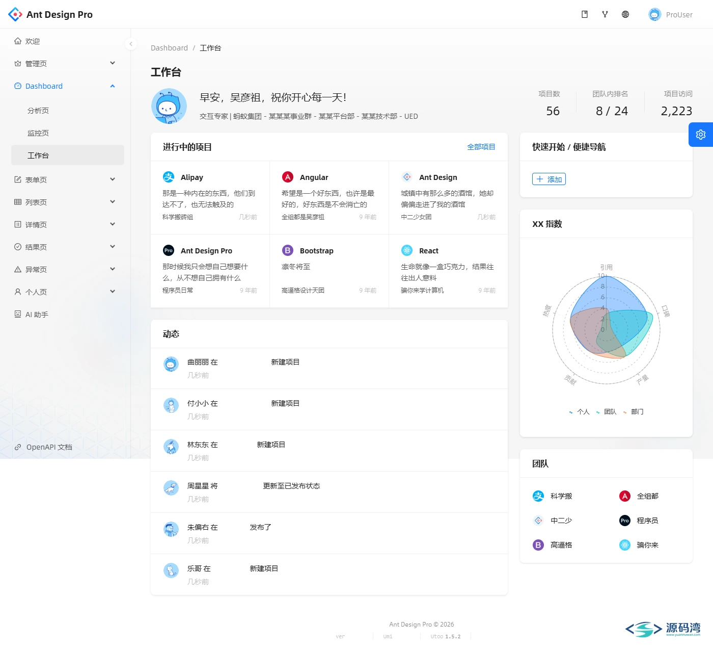Toggle the 个人 legend in radar chart
This screenshot has width=713, height=649.
[x=579, y=412]
